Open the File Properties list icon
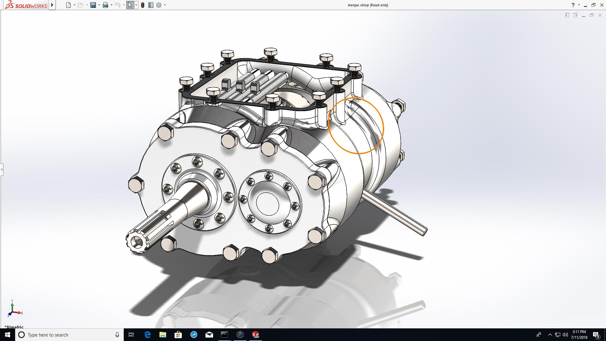 coord(151,5)
